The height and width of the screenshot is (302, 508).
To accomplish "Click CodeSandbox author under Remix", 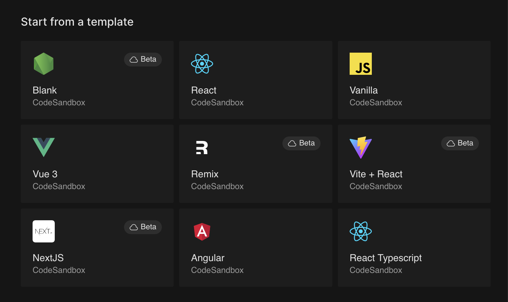I will 217,186.
